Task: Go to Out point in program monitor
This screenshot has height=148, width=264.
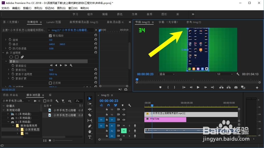Action: point(213,87)
